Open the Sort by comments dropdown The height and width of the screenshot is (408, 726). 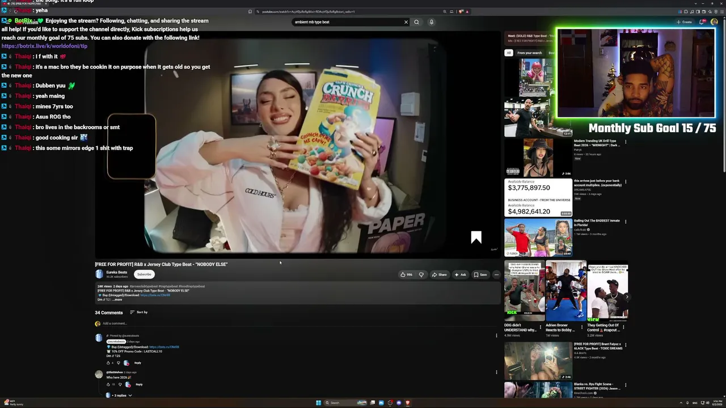coord(139,312)
